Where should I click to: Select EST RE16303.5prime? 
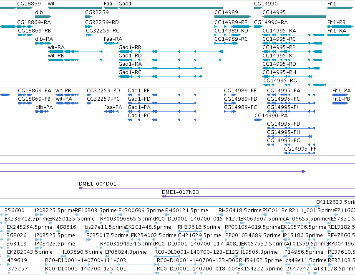[x=88, y=215]
